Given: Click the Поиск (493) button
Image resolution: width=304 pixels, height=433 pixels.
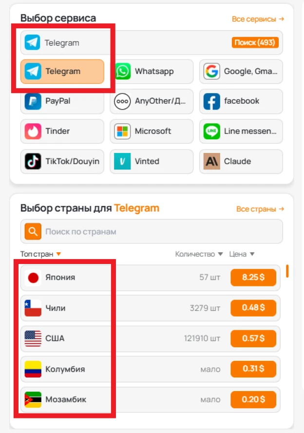Looking at the screenshot, I should (255, 42).
